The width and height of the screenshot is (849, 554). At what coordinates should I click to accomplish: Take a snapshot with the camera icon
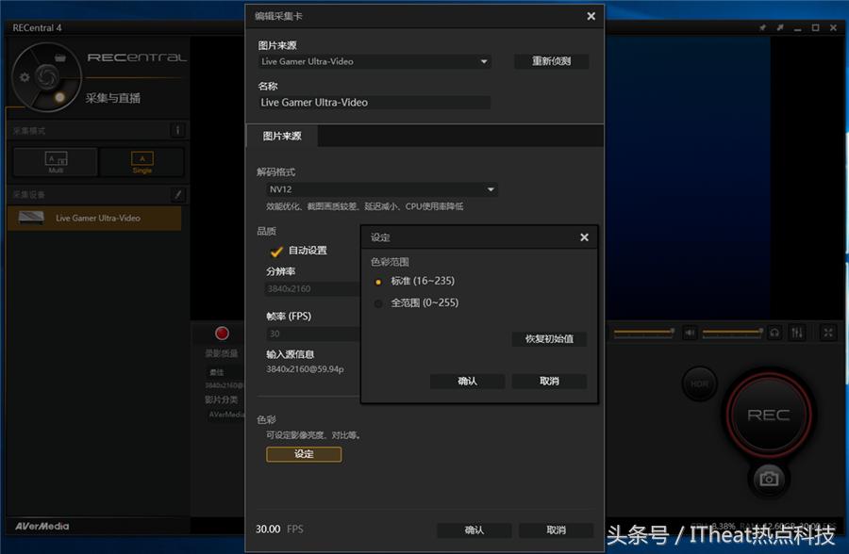pyautogui.click(x=768, y=479)
